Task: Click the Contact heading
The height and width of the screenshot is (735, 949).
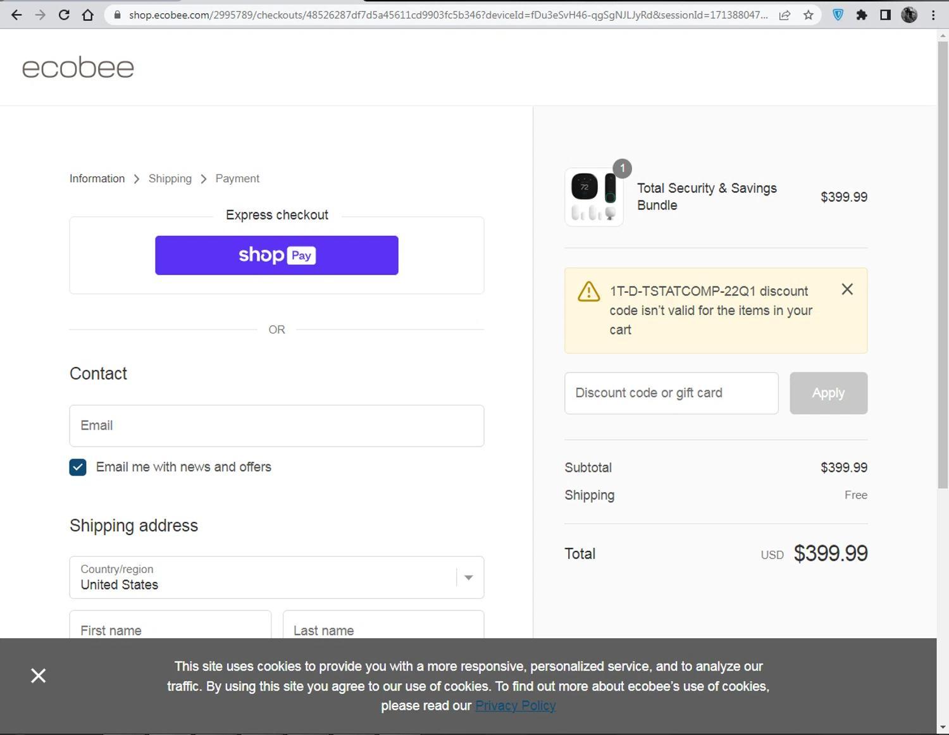Action: 98,374
